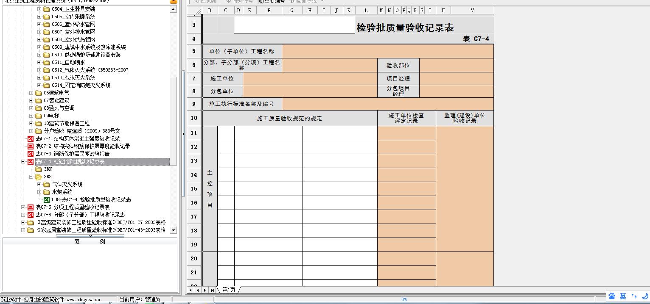The image size is (650, 304).
Task: Open the 第1页 sheet tab
Action: (x=229, y=290)
